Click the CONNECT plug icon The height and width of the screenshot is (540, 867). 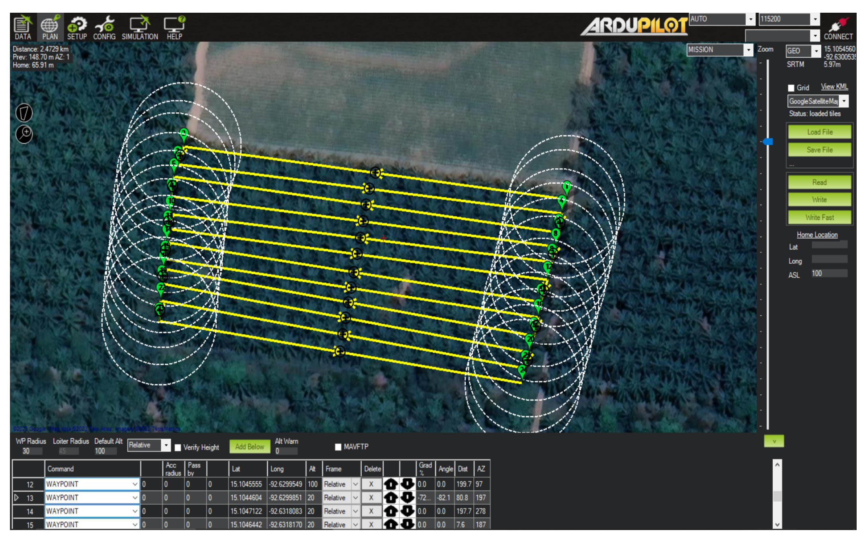click(x=838, y=27)
